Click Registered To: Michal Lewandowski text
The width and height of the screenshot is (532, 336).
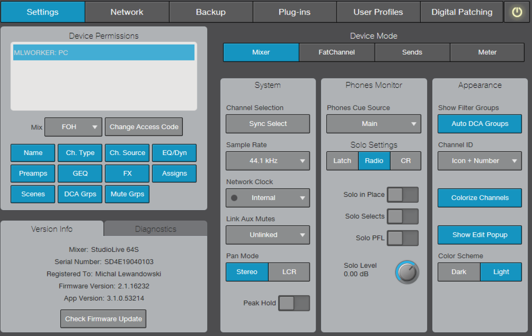104,274
